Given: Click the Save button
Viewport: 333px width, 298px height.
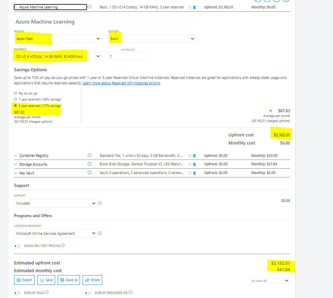Looking at the screenshot, I should point(46,280).
